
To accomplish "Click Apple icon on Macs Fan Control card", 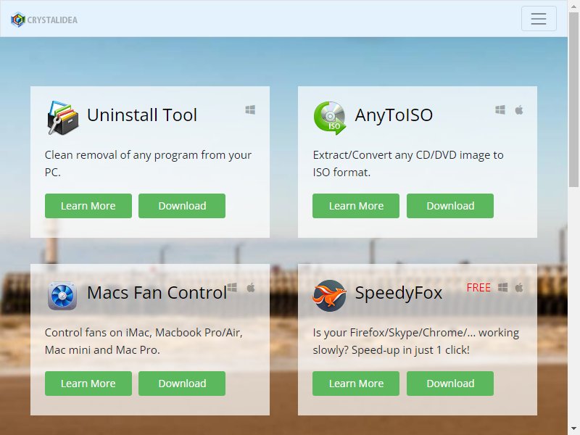I will [251, 287].
